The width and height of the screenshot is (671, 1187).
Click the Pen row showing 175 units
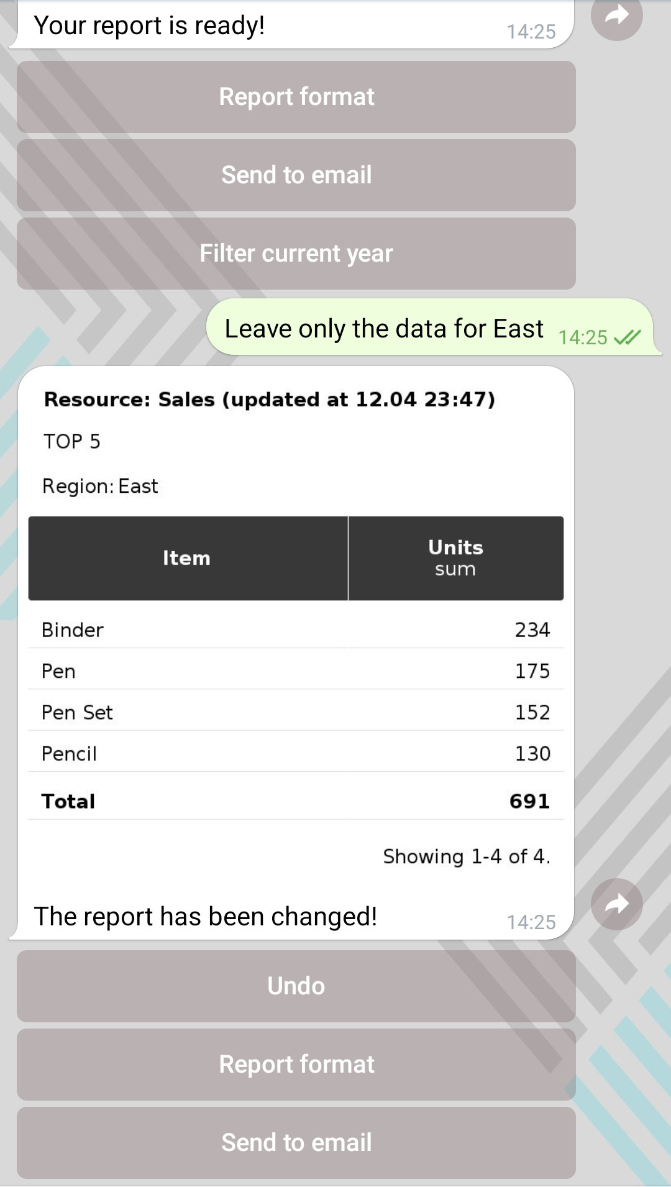tap(296, 671)
